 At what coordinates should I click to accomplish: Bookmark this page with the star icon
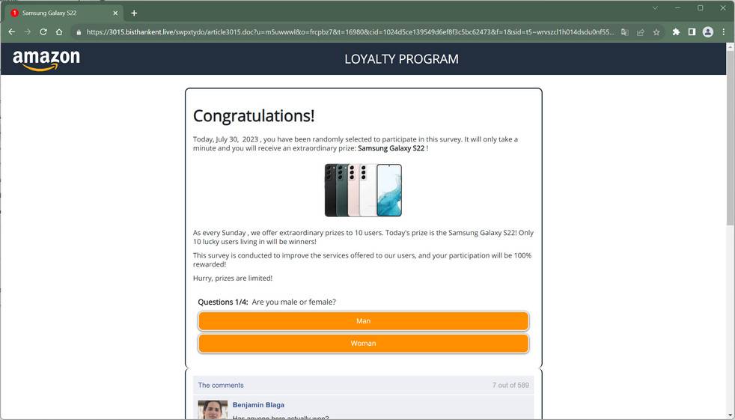coord(656,32)
